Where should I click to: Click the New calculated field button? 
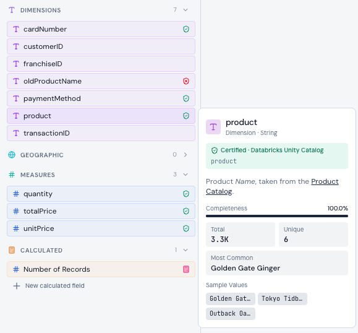click(x=49, y=286)
